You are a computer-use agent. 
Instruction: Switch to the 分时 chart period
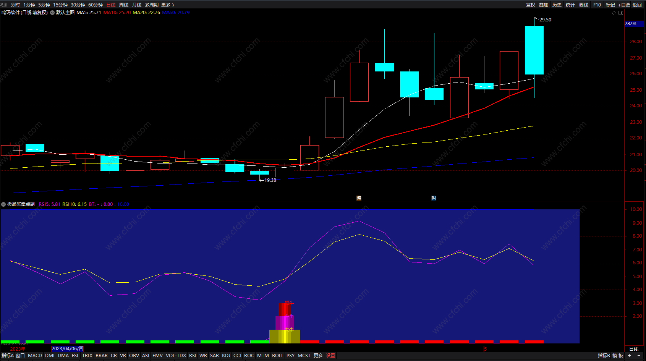pyautogui.click(x=15, y=5)
